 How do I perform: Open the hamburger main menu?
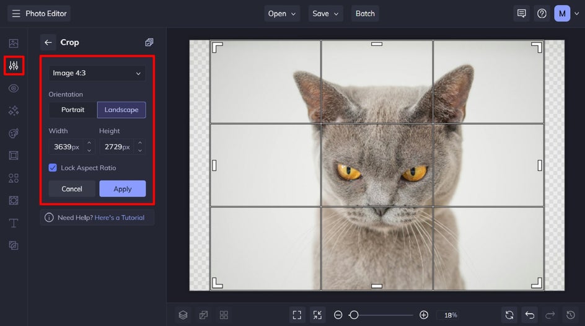point(15,14)
